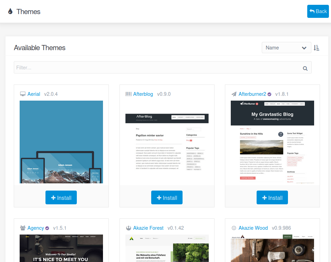Click the rebel icon beside Akazie Forest
Screen dimensions: 331x262
pyautogui.click(x=128, y=228)
